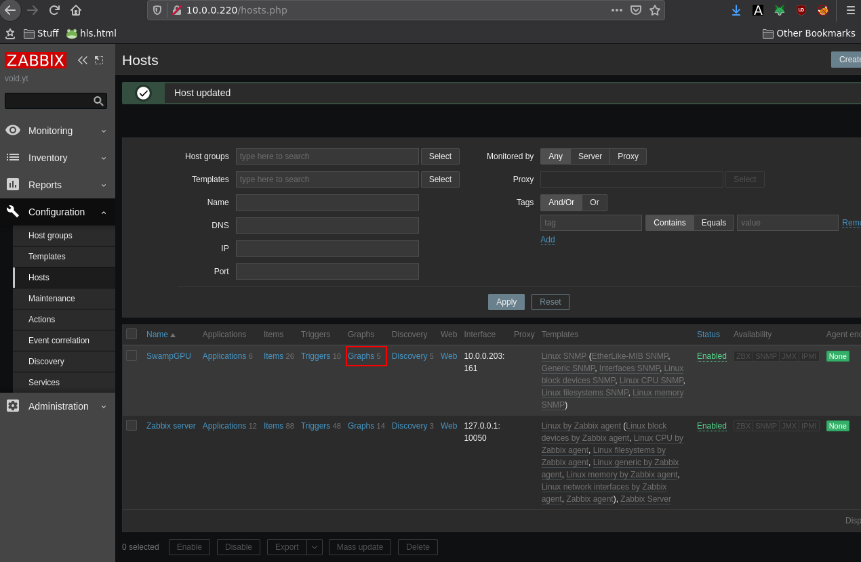Save page to Pocket icon
The width and height of the screenshot is (861, 562).
pos(636,10)
